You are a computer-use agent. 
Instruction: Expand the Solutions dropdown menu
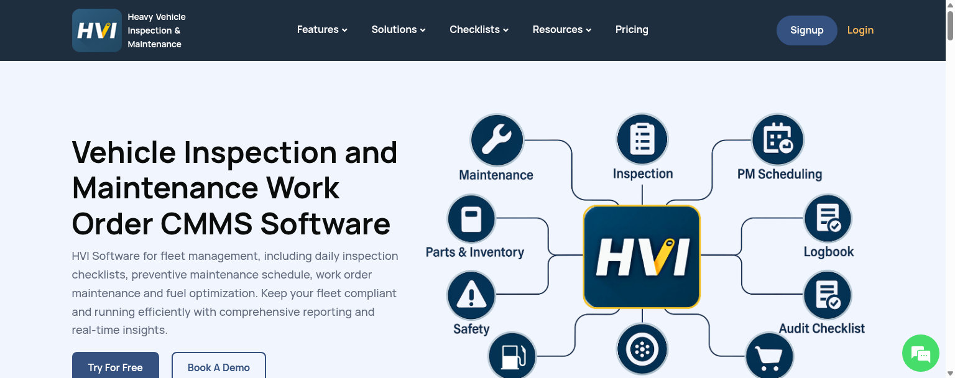399,30
